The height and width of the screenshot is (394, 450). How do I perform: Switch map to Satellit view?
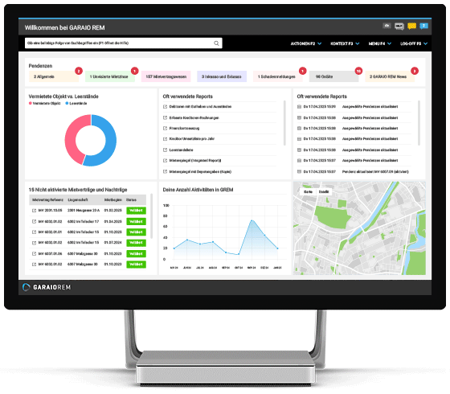[324, 192]
